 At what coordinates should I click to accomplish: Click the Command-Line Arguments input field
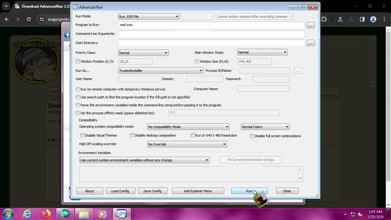pos(211,34)
